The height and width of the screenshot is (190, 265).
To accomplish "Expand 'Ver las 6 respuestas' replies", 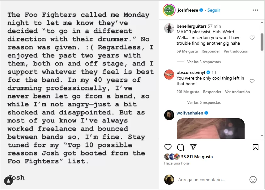I will (x=204, y=103).
